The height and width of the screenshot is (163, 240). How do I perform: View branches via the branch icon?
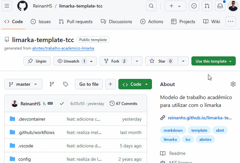coord(52,84)
